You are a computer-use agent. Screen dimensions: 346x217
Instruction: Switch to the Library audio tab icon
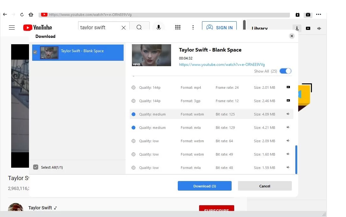click(x=319, y=28)
